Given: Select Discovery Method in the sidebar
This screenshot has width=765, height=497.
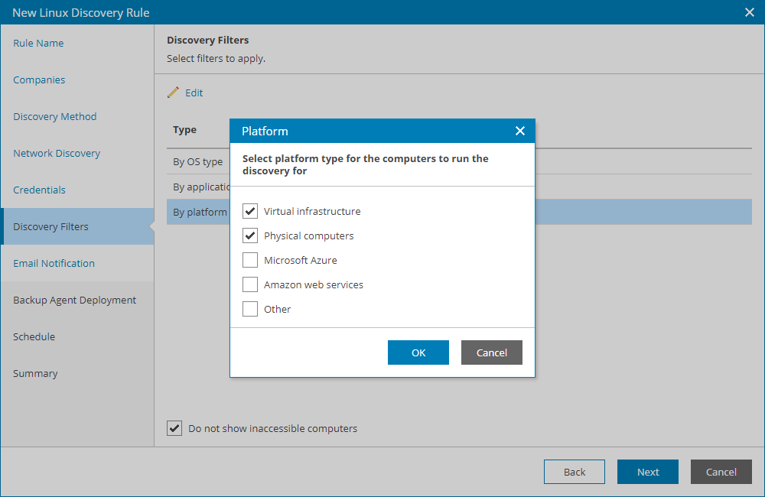Looking at the screenshot, I should pyautogui.click(x=55, y=116).
